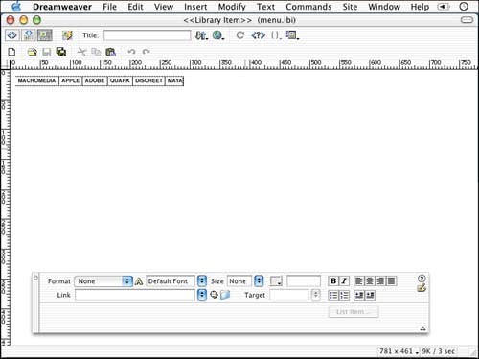
Task: Open the File Management menu icon
Action: [x=201, y=35]
